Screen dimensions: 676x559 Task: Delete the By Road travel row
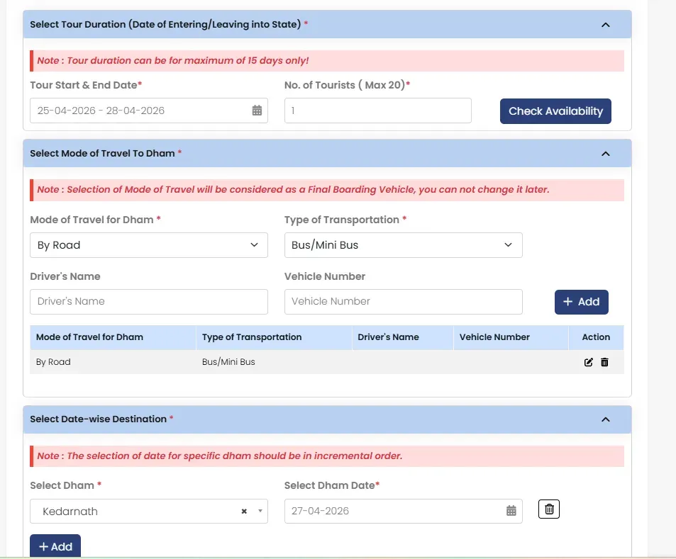point(604,362)
